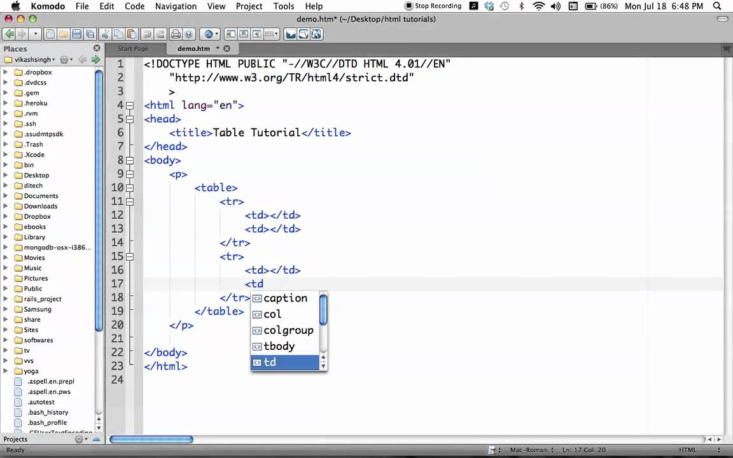Click the Undo icon
This screenshot has width=733, height=458.
coord(147,34)
